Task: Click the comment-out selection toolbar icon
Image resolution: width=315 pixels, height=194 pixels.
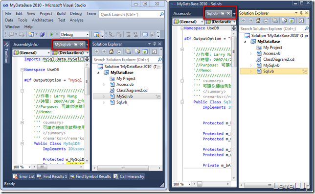Action: click(x=128, y=35)
